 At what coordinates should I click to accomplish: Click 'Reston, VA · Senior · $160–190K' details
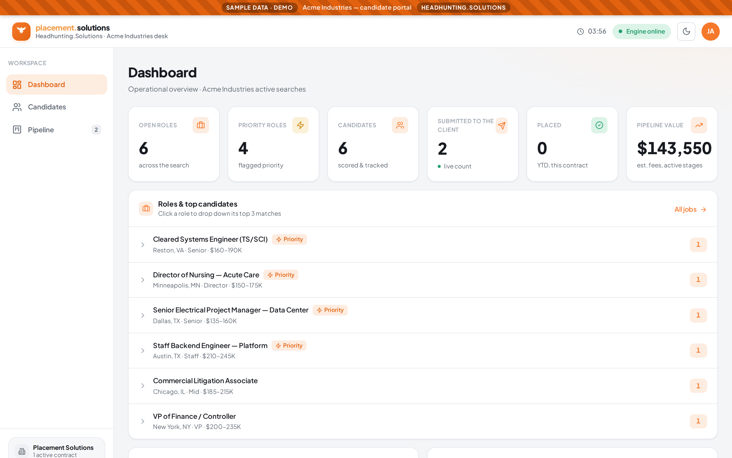click(x=197, y=250)
